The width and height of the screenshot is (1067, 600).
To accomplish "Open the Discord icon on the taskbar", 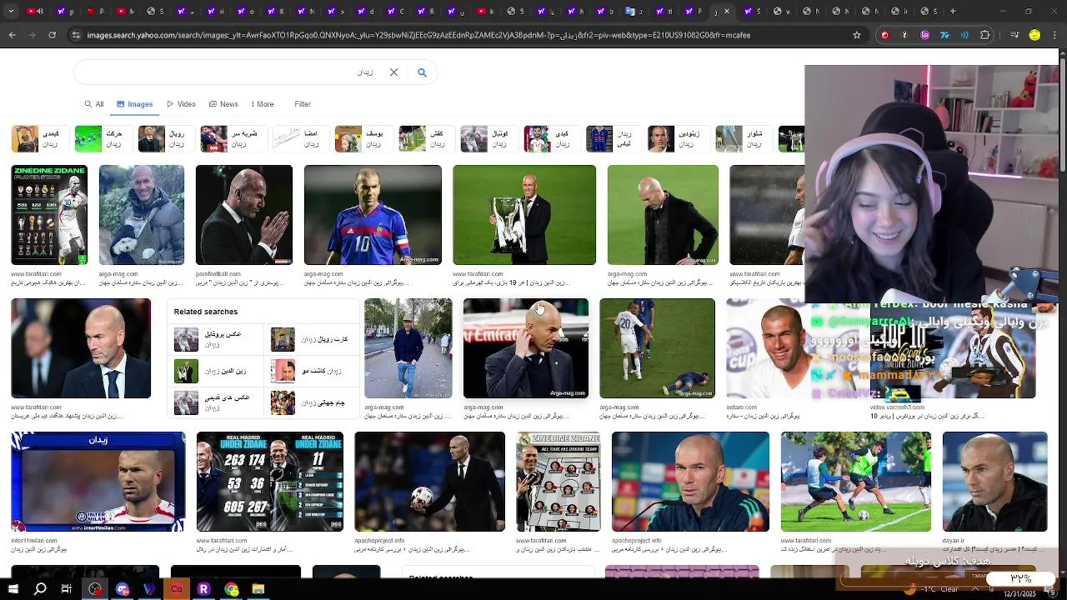I will tap(123, 589).
